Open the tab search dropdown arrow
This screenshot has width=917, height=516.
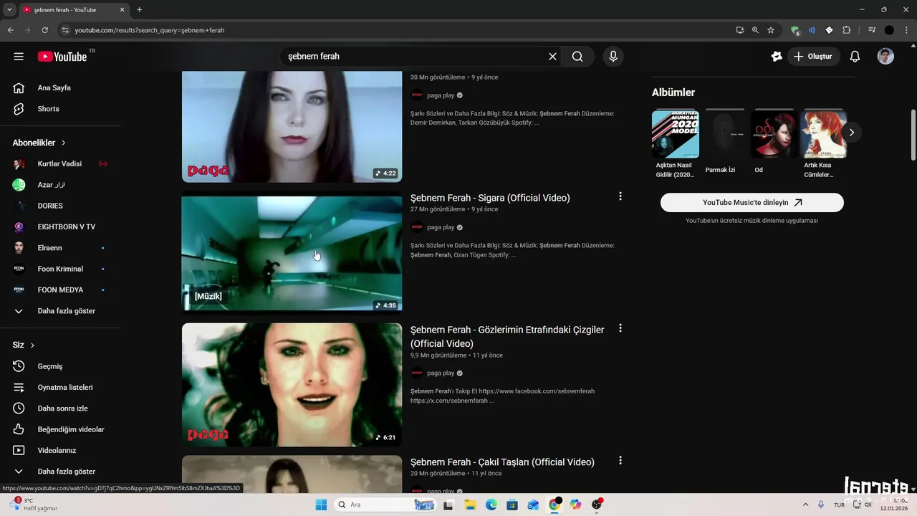(9, 10)
